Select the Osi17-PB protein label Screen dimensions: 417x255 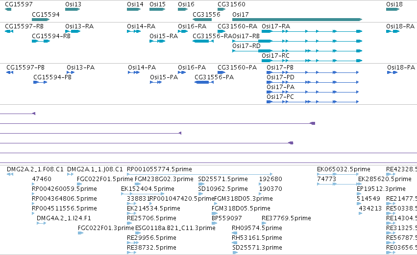[280, 68]
